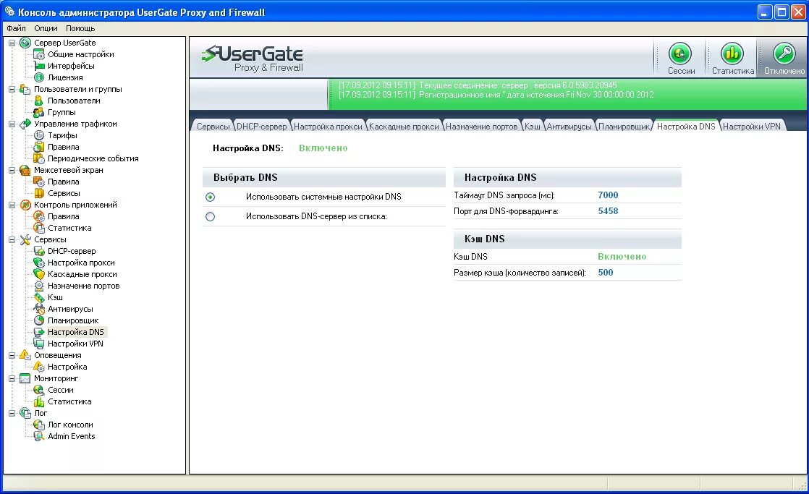Click the Отключено key icon
809x494 pixels.
[x=784, y=54]
